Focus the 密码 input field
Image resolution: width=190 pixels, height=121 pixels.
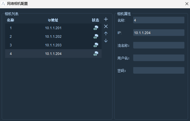click(159, 70)
